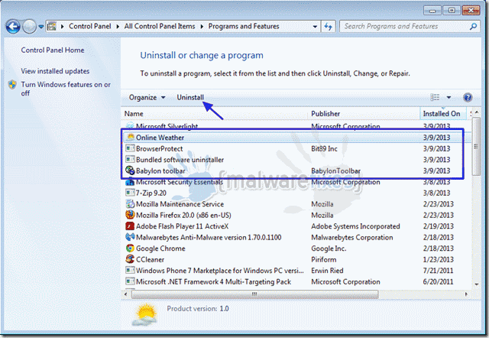Click the refresh button beside address bar

(328, 27)
